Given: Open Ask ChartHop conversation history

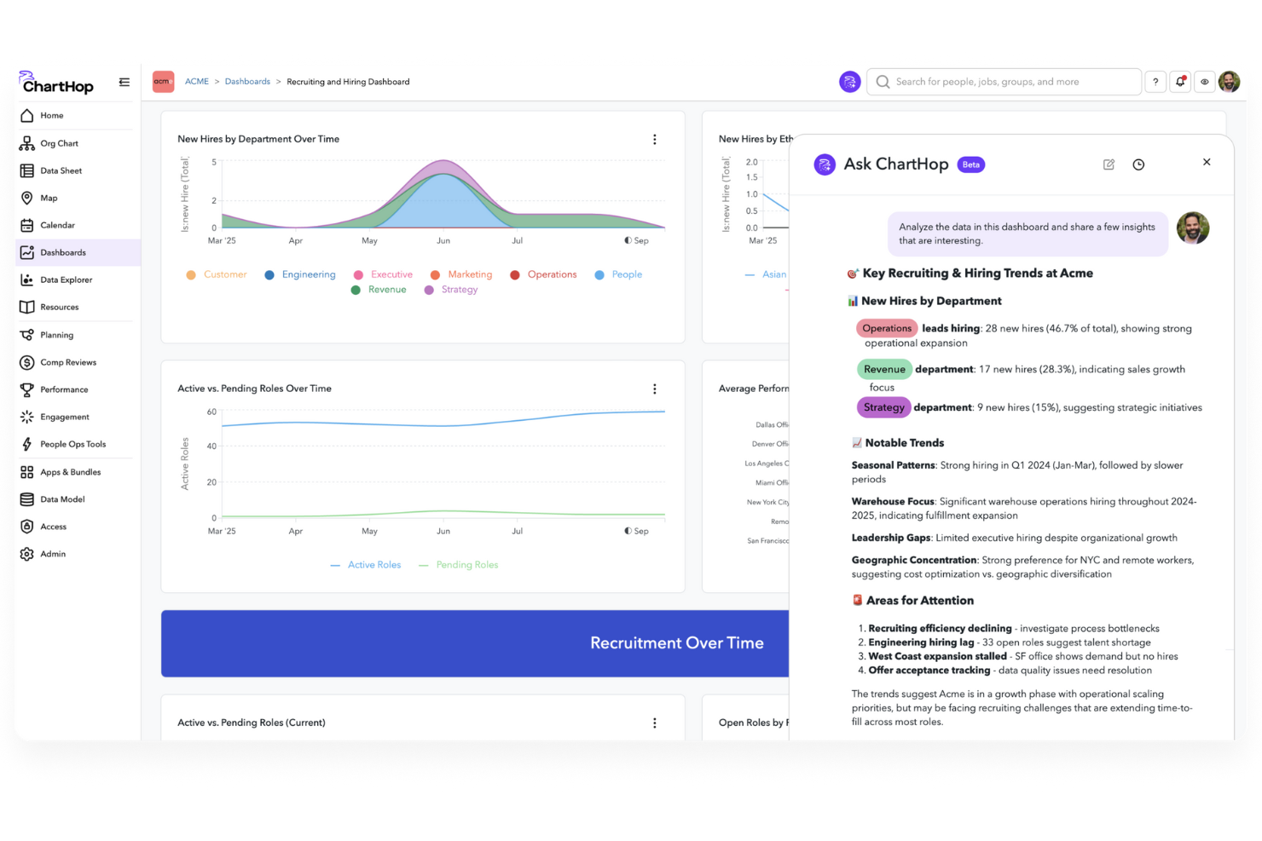Looking at the screenshot, I should pyautogui.click(x=1138, y=164).
